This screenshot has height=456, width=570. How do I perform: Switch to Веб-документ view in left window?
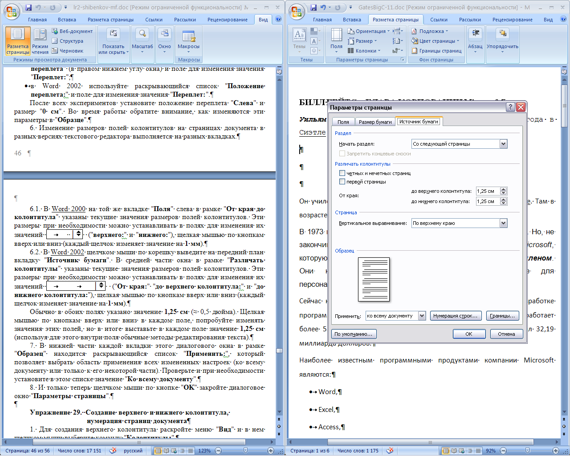tap(72, 31)
